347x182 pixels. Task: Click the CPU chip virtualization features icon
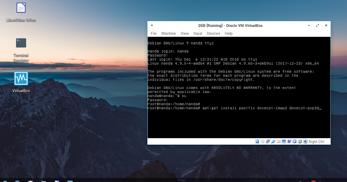click(295, 142)
